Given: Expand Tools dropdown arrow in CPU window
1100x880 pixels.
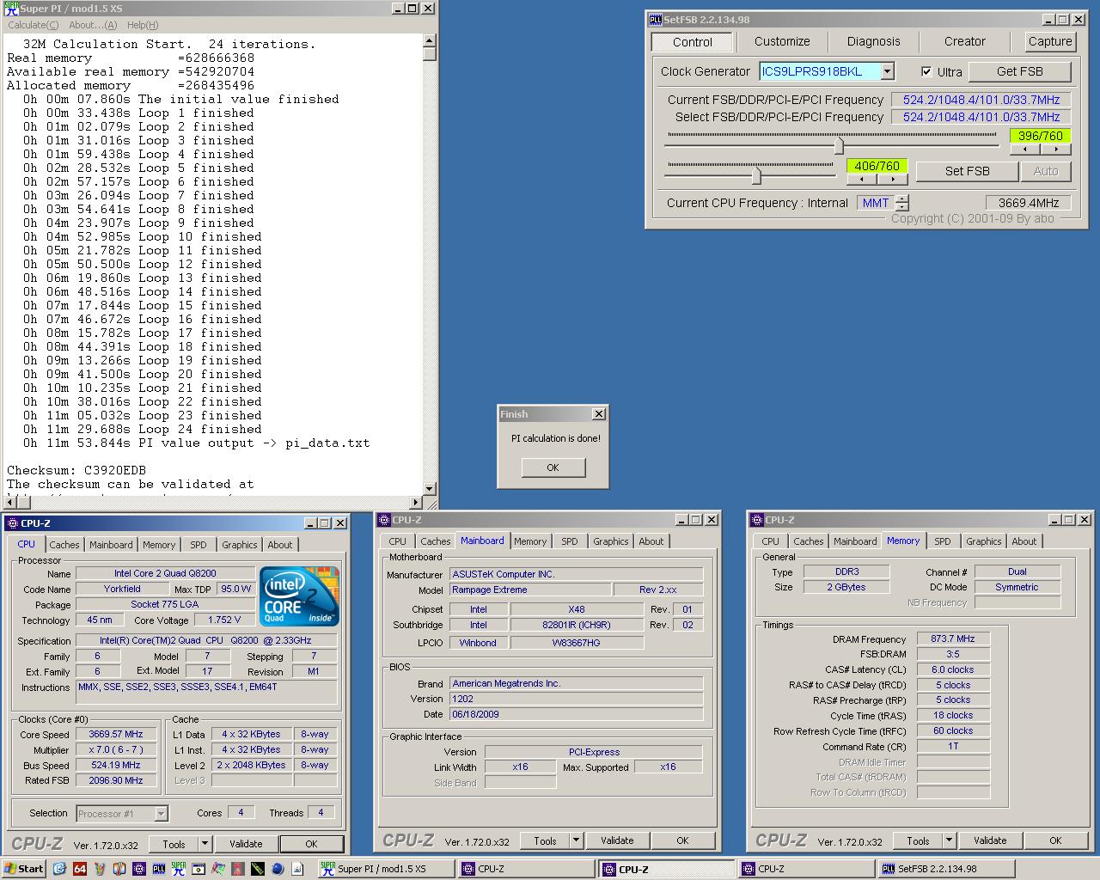Looking at the screenshot, I should pos(205,844).
